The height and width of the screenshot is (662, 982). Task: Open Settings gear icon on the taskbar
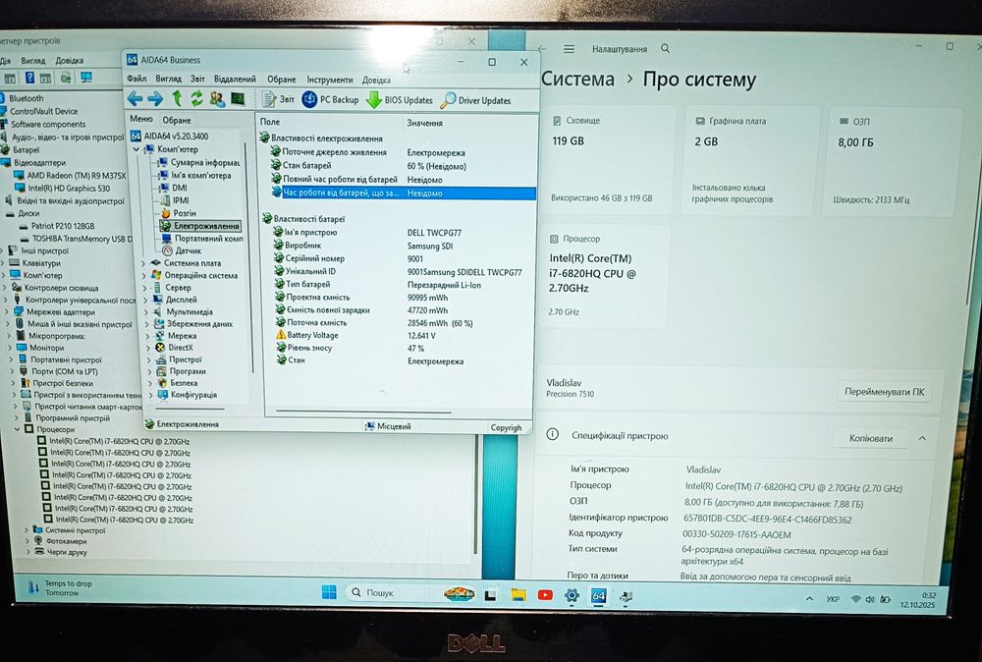click(572, 595)
